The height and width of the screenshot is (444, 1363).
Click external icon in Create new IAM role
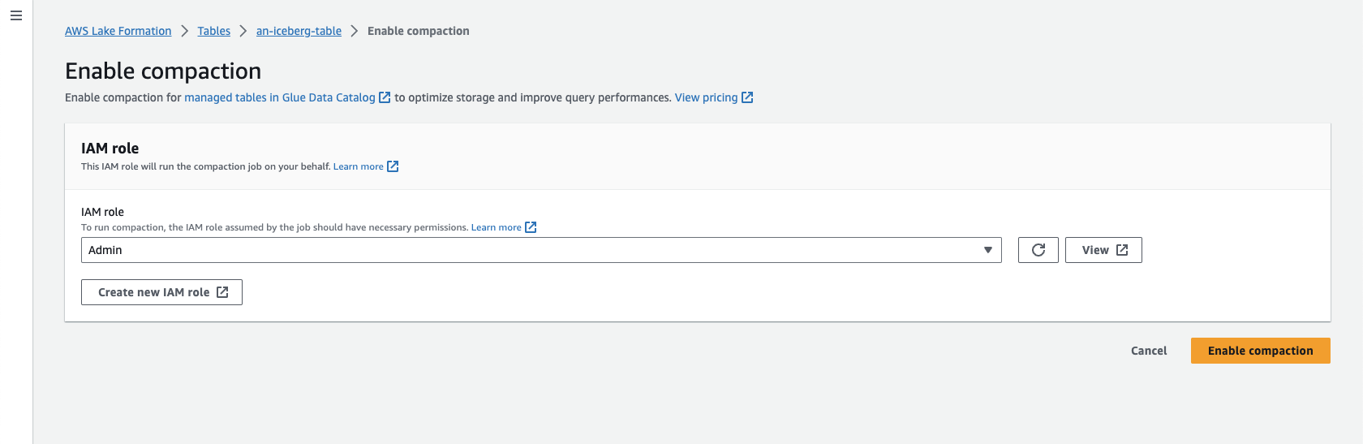point(222,292)
